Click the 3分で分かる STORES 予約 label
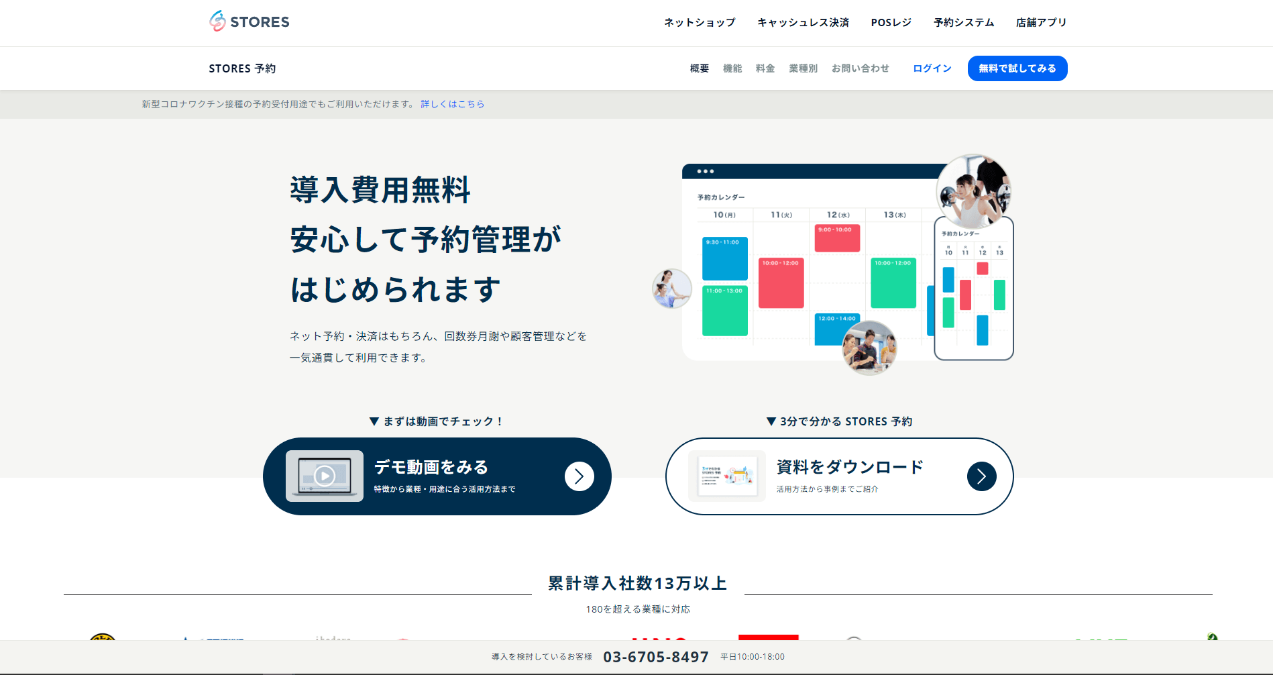1273x675 pixels. pos(839,421)
